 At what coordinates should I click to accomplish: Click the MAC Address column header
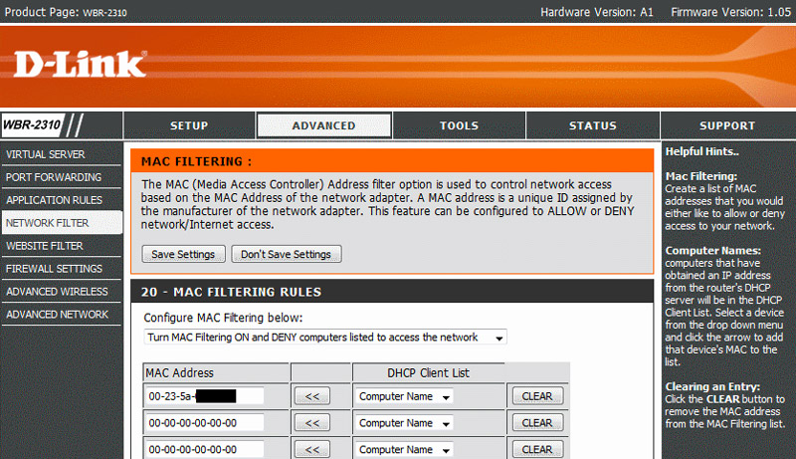[180, 373]
